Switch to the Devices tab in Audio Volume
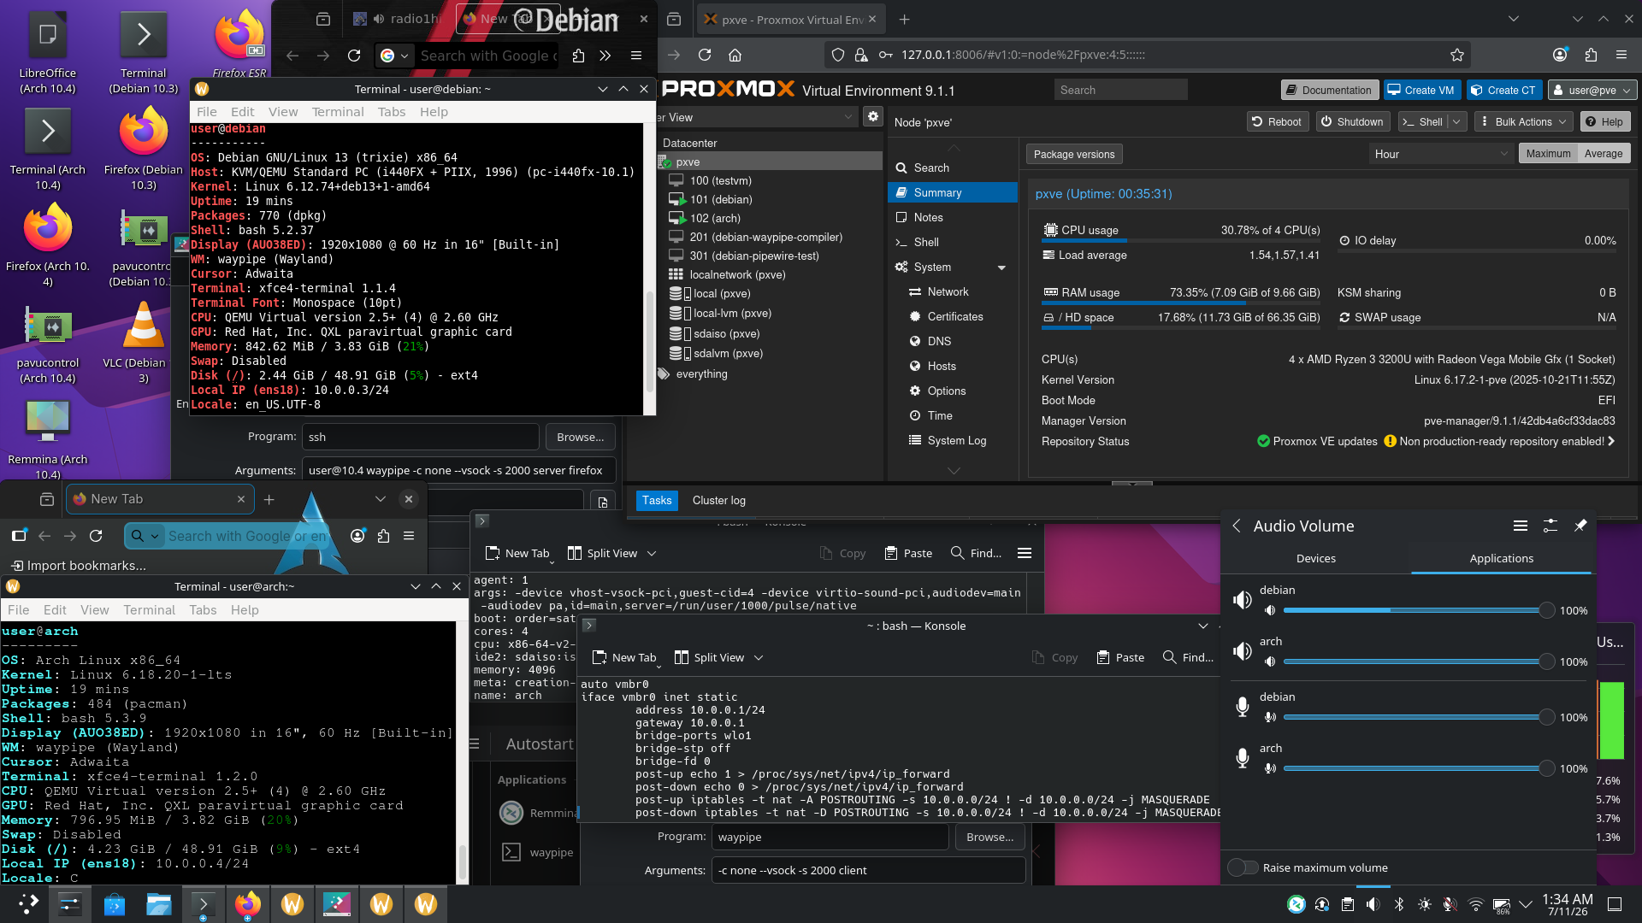The width and height of the screenshot is (1642, 923). [1315, 558]
